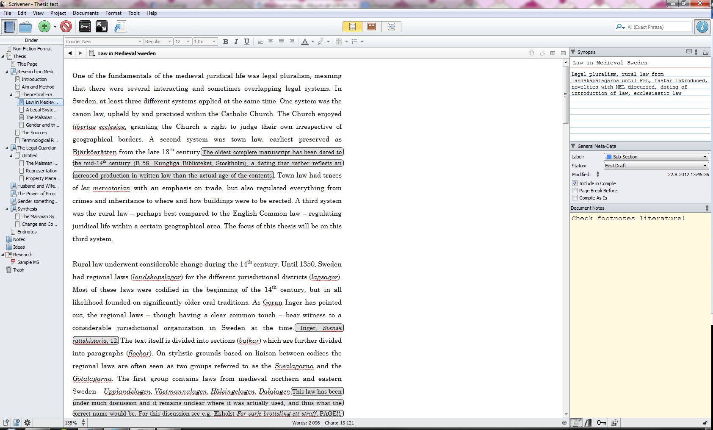This screenshot has width=713, height=430.
Task: Open the Label dropdown showing Sub-Section
Action: coord(656,157)
